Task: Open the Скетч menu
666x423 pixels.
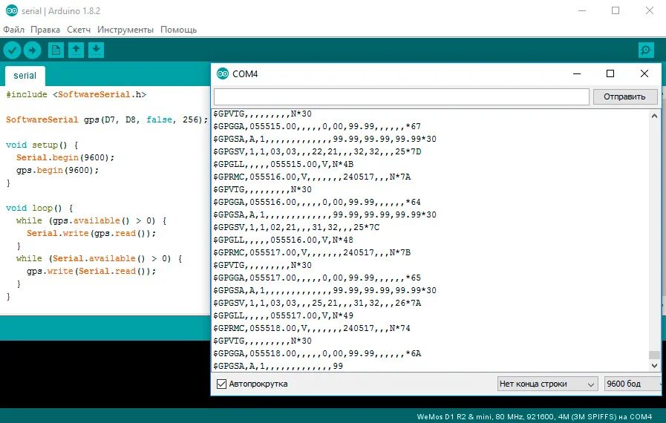Action: [x=79, y=30]
